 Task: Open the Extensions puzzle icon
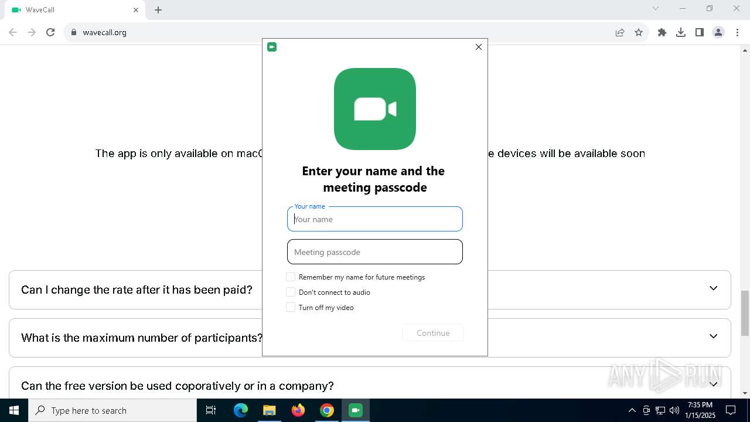662,32
